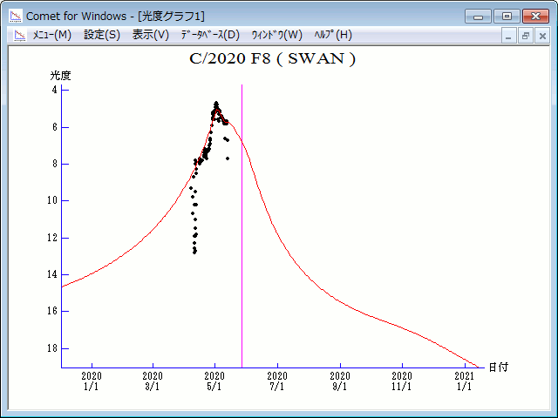Image resolution: width=558 pixels, height=418 pixels.
Task: Restore down the inner graph document window
Action: [526, 36]
